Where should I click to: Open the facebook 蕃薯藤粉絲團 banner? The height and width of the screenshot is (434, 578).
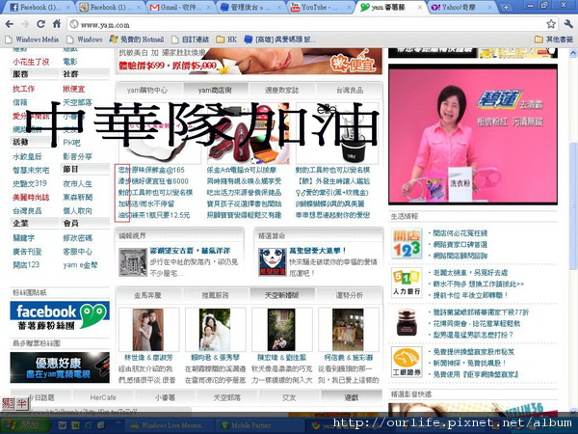click(60, 316)
